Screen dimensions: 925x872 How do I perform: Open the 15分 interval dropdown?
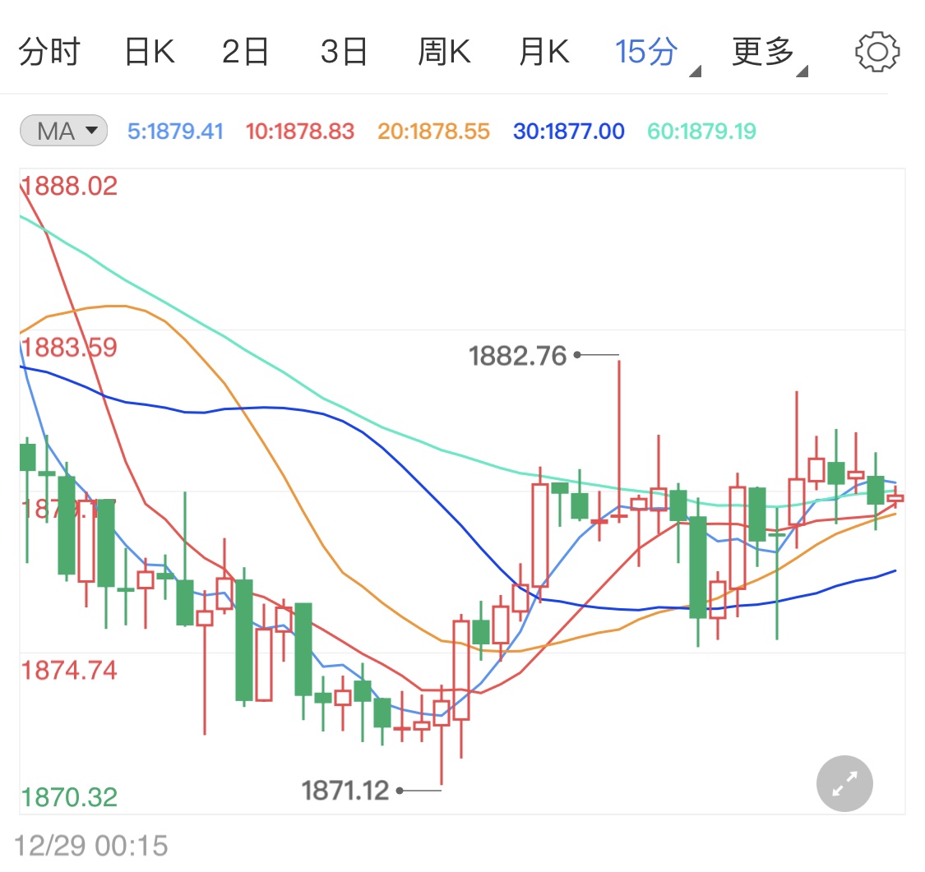coord(657,53)
